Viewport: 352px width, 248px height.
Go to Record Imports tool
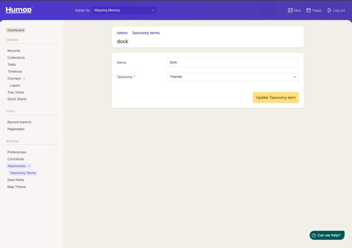click(x=19, y=122)
